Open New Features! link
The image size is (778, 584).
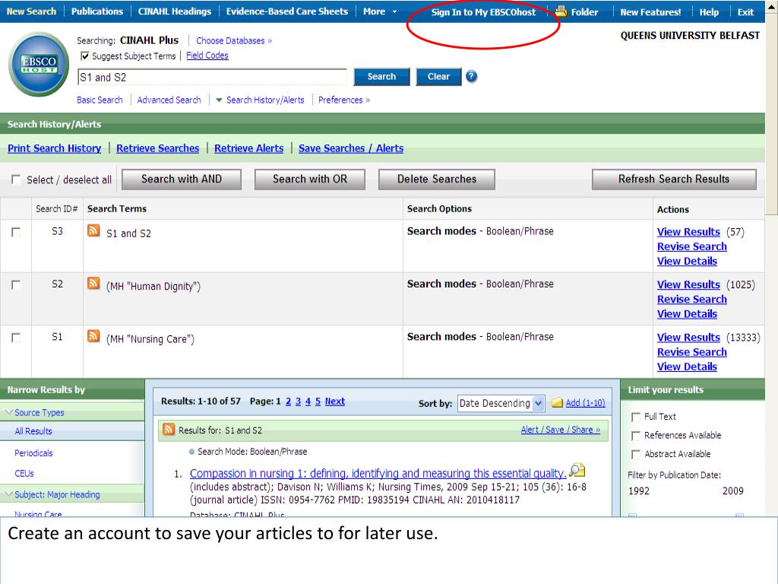coord(650,12)
